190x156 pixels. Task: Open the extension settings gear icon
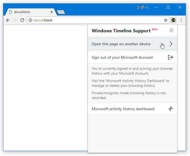171,30
